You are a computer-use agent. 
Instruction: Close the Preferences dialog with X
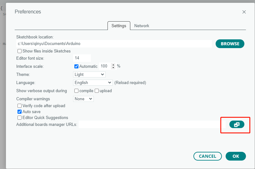point(244,12)
